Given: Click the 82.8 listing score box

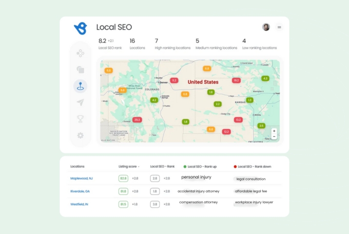Looking at the screenshot, I should click(123, 178).
